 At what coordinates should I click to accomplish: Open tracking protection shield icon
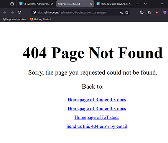pos(34,12)
